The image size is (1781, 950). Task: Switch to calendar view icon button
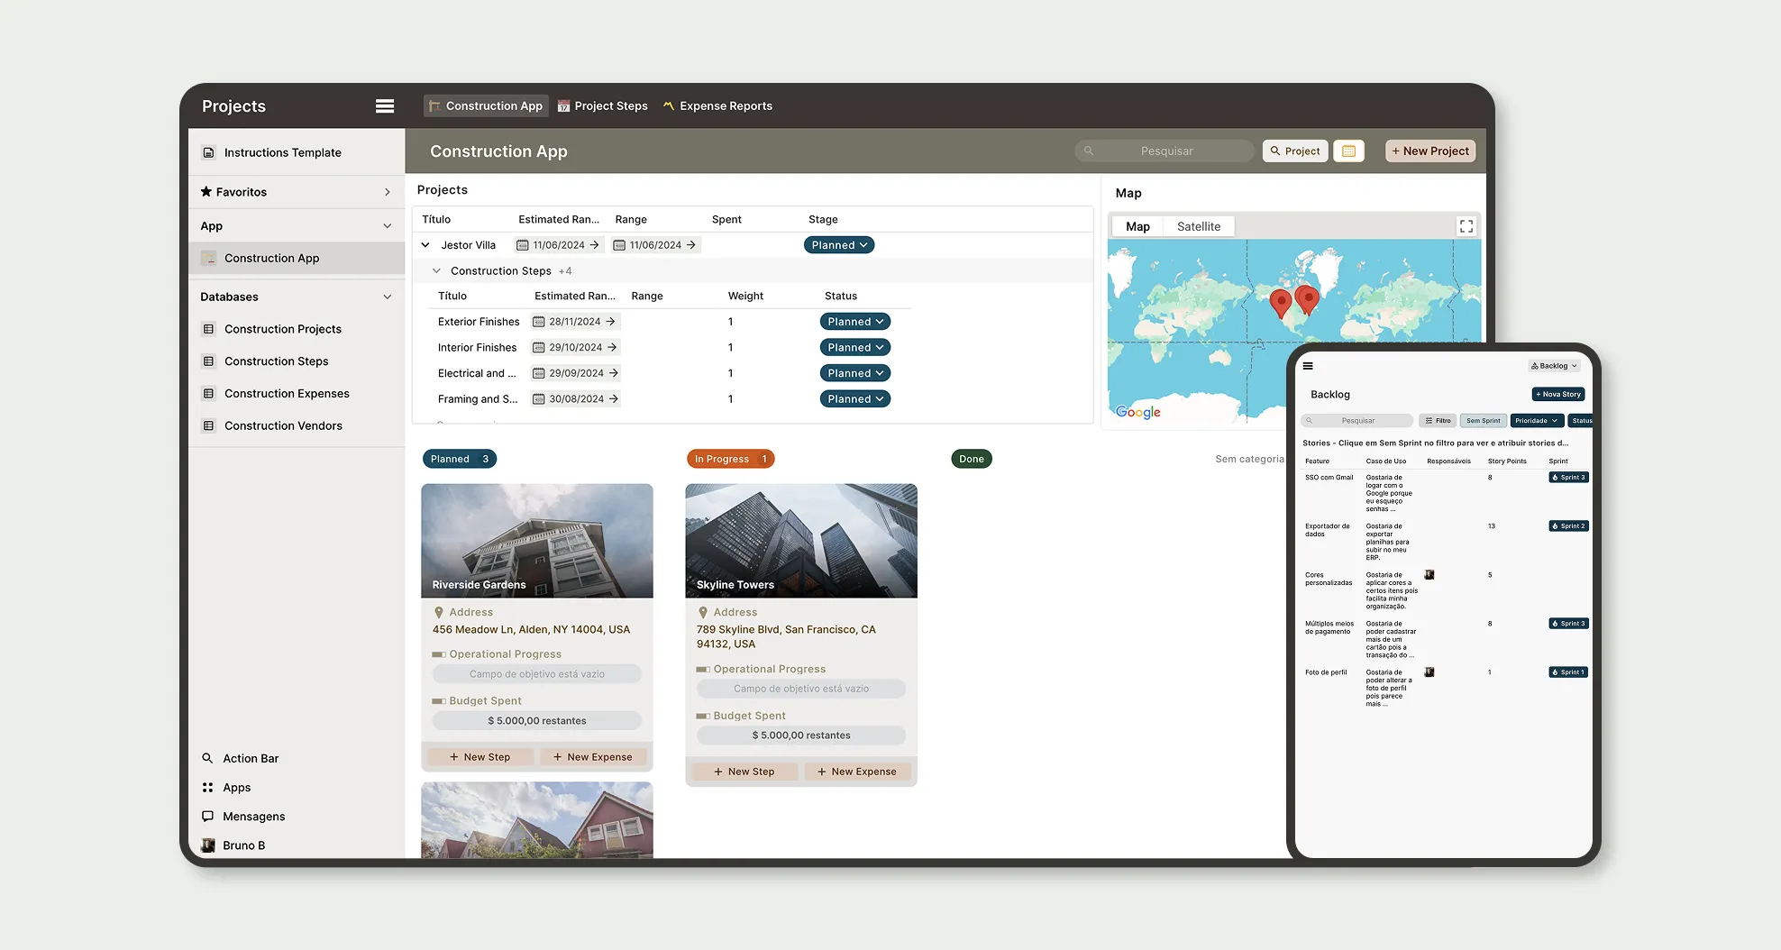click(x=1348, y=151)
